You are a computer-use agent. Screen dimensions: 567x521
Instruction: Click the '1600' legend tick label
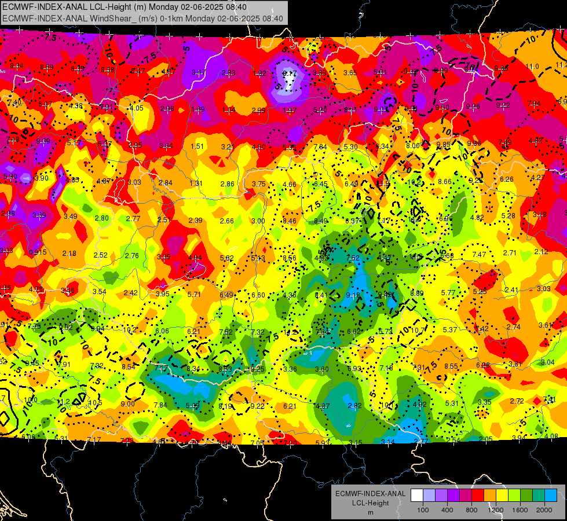[x=520, y=510]
